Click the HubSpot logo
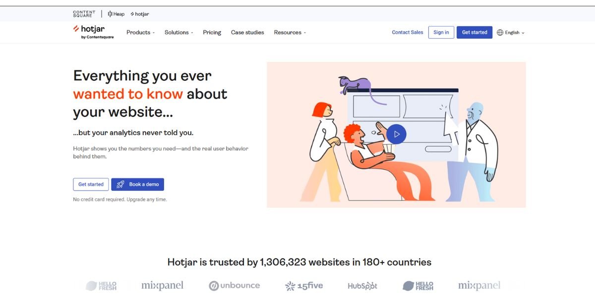Screen dimensions: 595x307 click(362, 286)
